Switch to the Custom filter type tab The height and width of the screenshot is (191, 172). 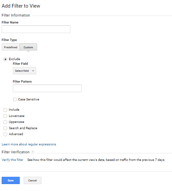(28, 47)
